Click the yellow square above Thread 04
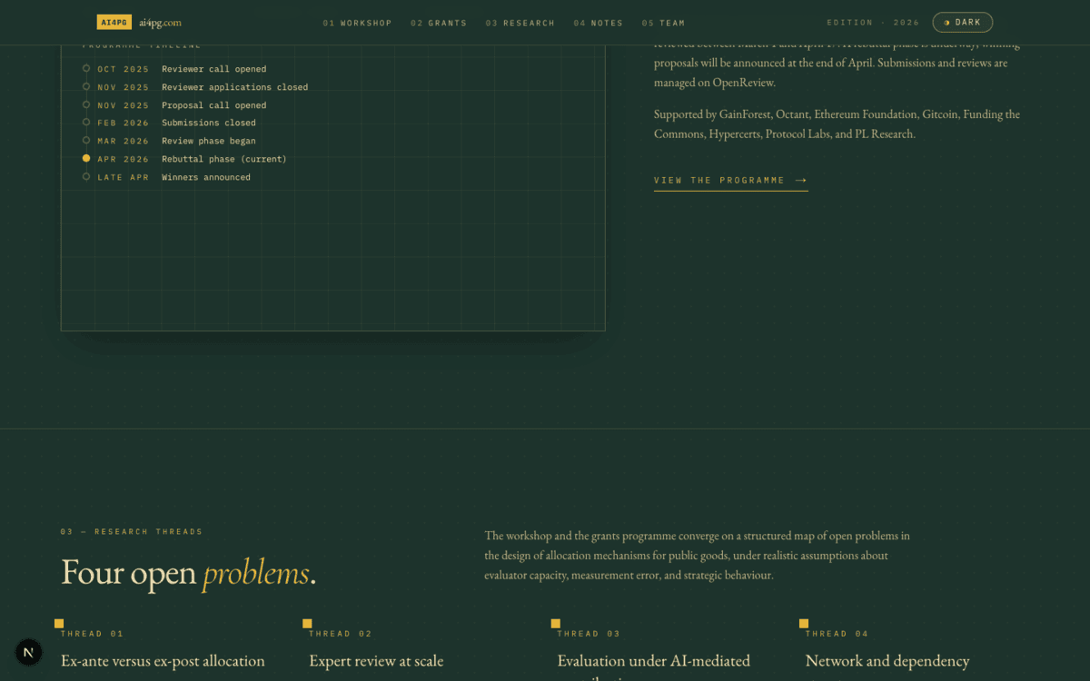The height and width of the screenshot is (681, 1090). pos(804,624)
